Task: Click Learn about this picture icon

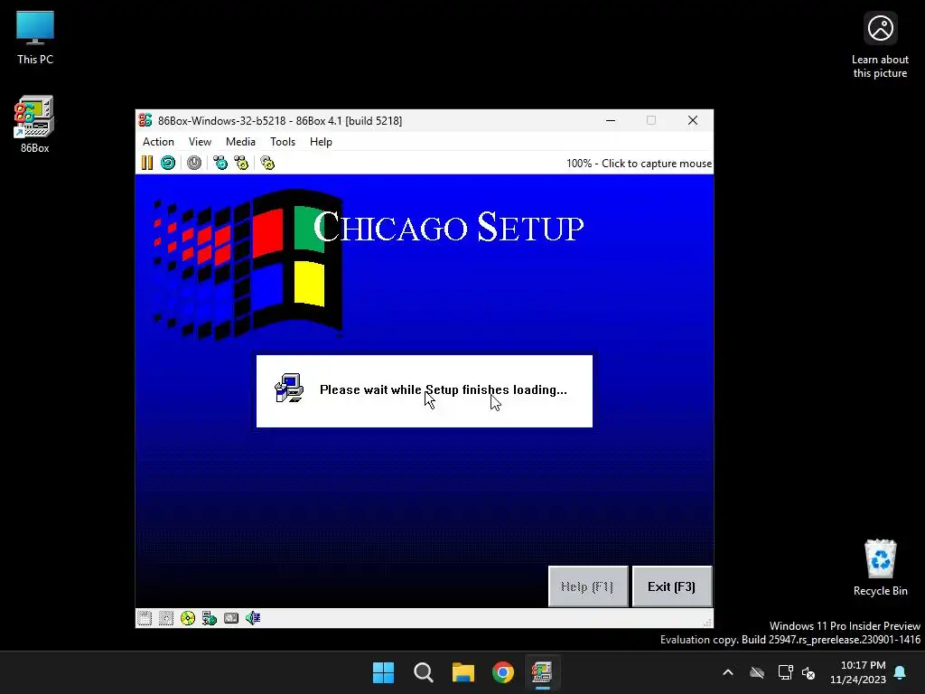Action: point(880,45)
